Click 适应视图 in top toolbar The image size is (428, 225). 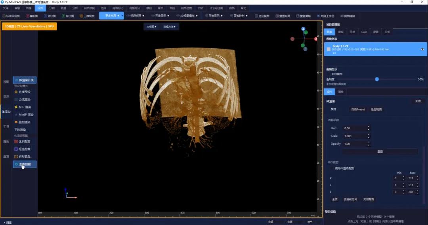pos(262,16)
